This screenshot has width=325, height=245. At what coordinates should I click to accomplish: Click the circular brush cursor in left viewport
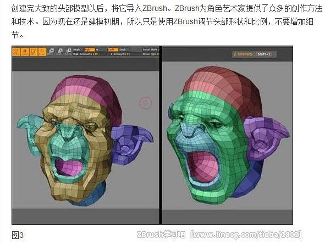(x=146, y=103)
